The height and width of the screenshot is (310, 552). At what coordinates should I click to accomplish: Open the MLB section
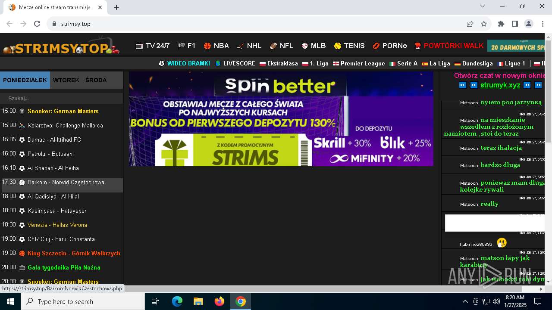click(314, 46)
